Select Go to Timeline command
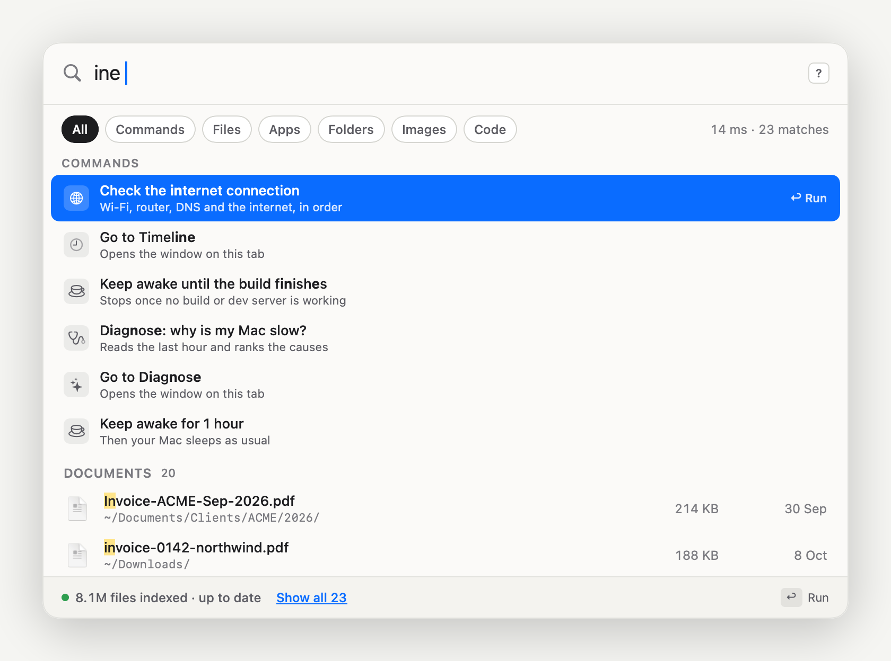This screenshot has height=661, width=891. tap(445, 245)
